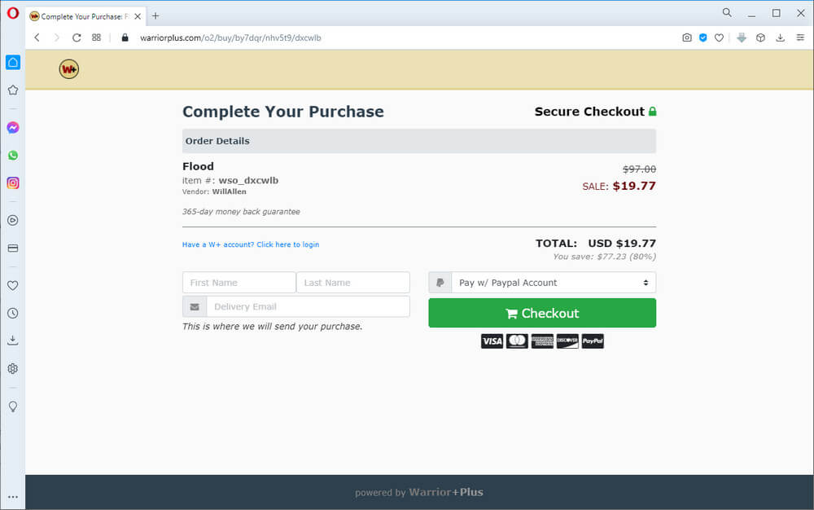The width and height of the screenshot is (814, 510).
Task: Open the toolbar downloads icon
Action: [781, 37]
